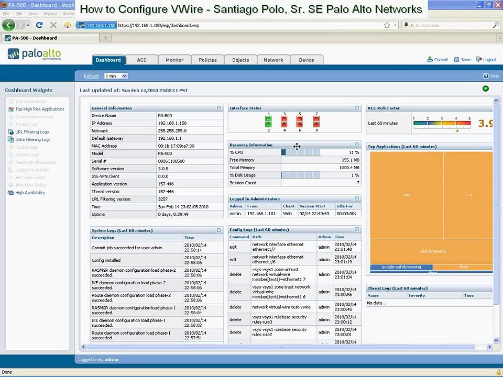Run the search with the magnifier icon
This screenshot has width=503, height=377.
click(496, 25)
